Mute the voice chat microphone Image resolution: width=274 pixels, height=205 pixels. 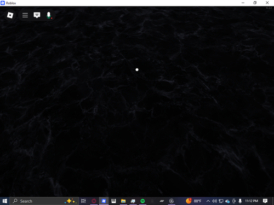tap(49, 15)
